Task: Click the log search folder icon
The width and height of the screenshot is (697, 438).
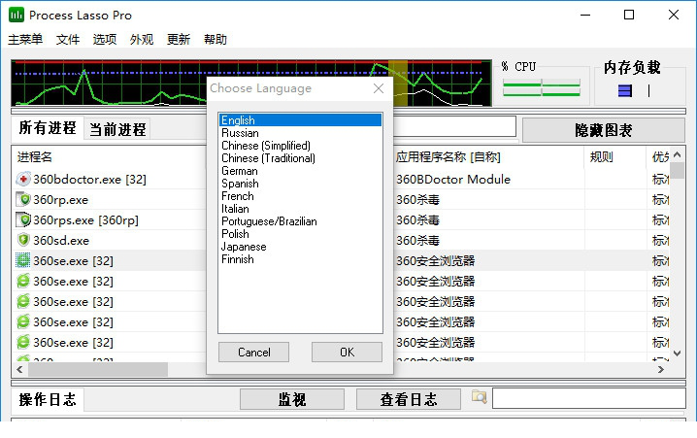Action: click(480, 396)
